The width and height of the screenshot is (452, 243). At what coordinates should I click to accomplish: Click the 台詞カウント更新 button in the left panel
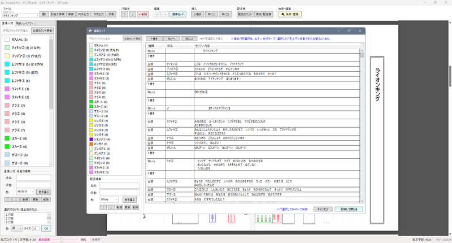(43, 31)
